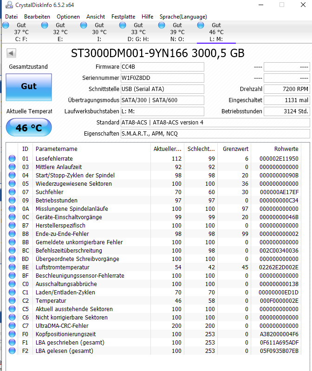Click the Eingeschaltet value 1131 mal
The width and height of the screenshot is (312, 371).
click(286, 100)
